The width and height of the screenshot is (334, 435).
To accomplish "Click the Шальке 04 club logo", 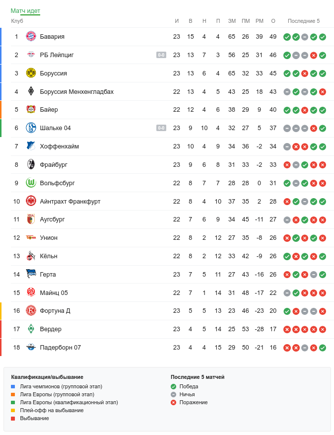I will coord(31,128).
